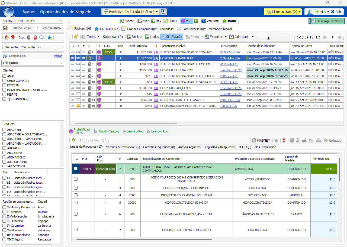The width and height of the screenshot is (347, 247).
Task: Open the Foro Inverso (0)* tab
Action: coord(191,29)
